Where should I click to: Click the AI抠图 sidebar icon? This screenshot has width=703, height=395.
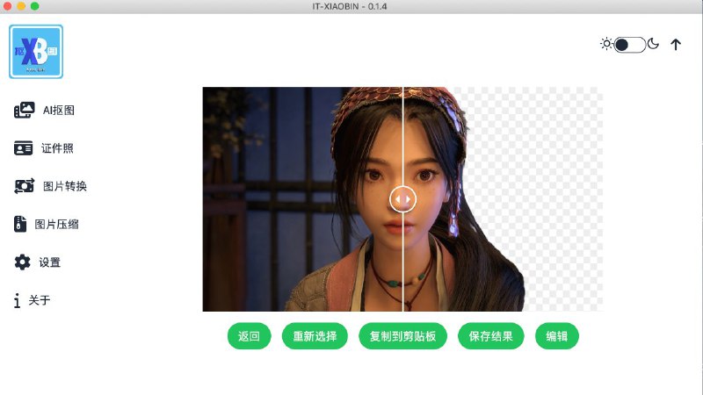pyautogui.click(x=25, y=111)
